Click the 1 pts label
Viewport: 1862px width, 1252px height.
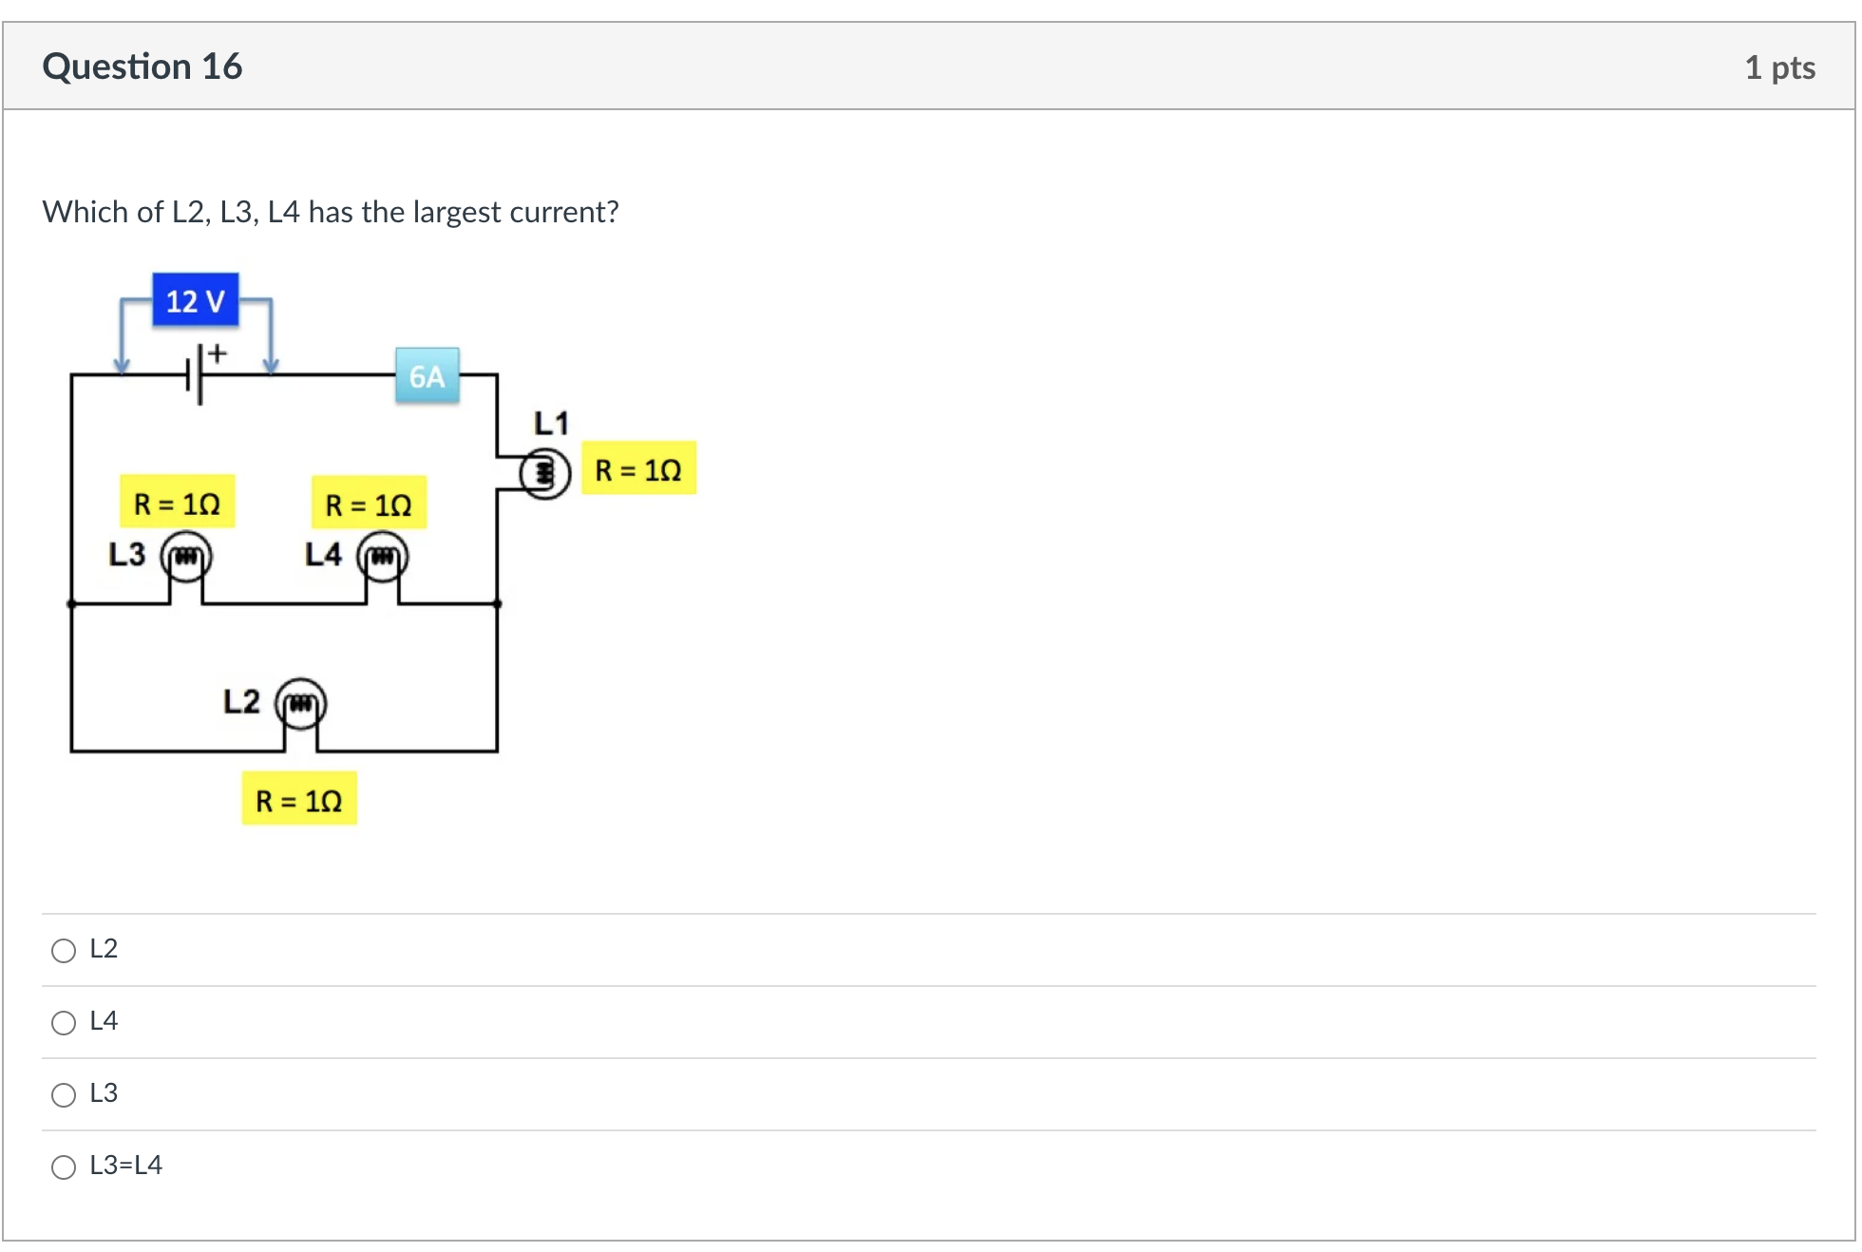(x=1779, y=66)
